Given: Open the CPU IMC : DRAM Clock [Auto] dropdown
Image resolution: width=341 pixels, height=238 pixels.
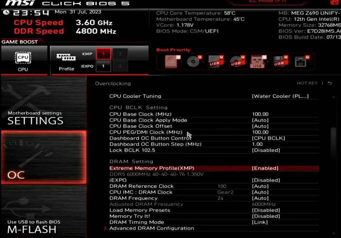Looking at the screenshot, I should tap(260, 192).
